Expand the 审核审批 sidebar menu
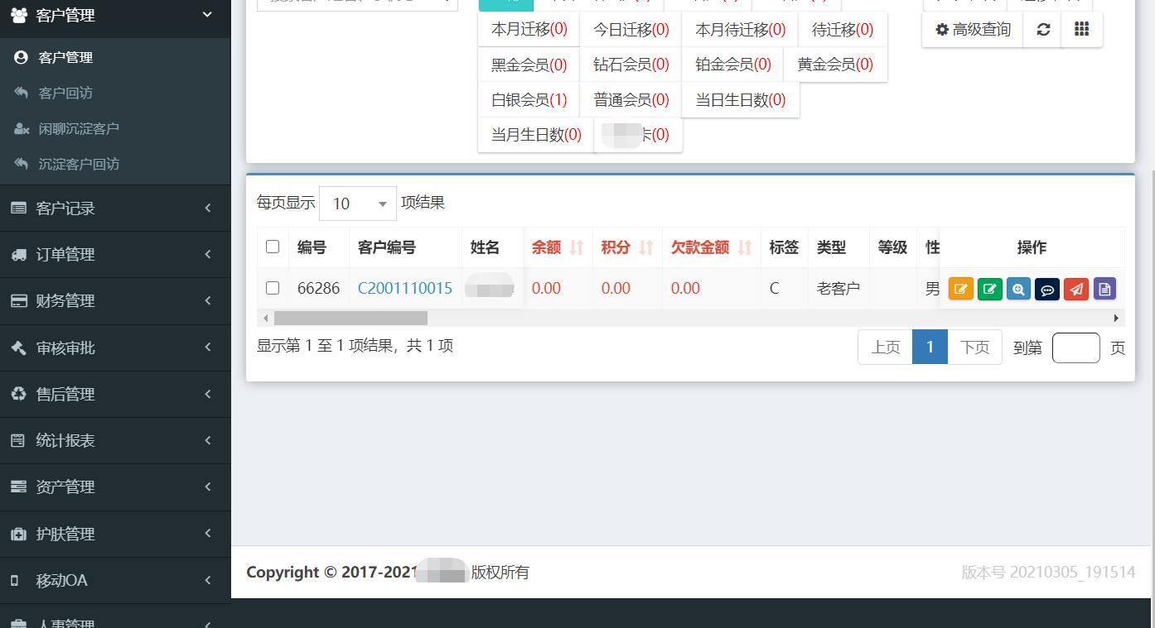The image size is (1155, 628). (115, 348)
